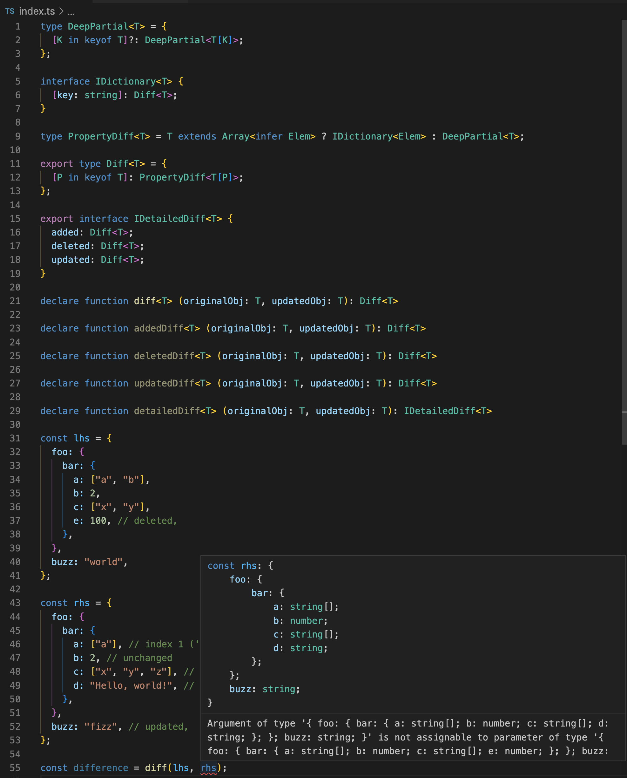
Task: Expand the ellipsis breadcrumb after index.ts
Action: [71, 11]
